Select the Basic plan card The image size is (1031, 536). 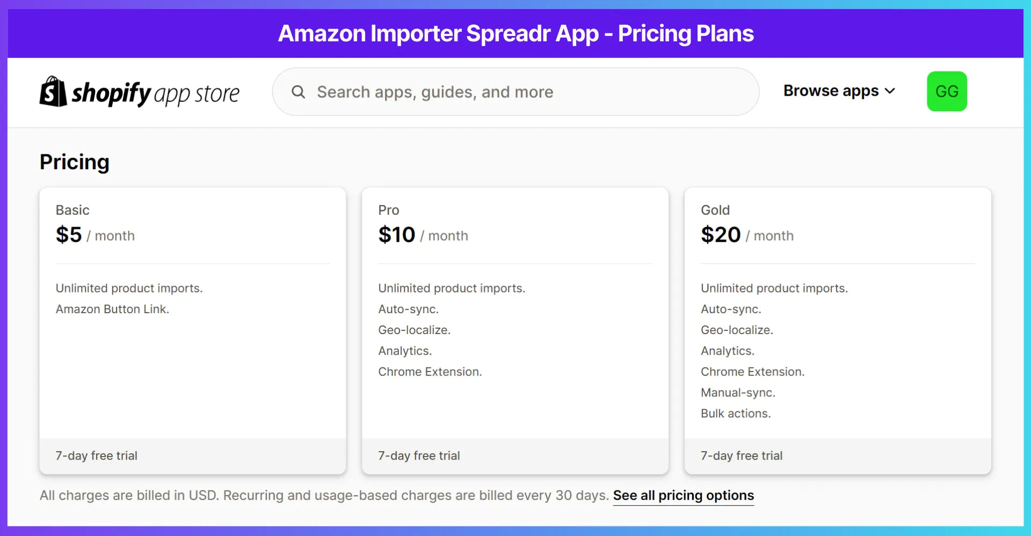click(192, 330)
